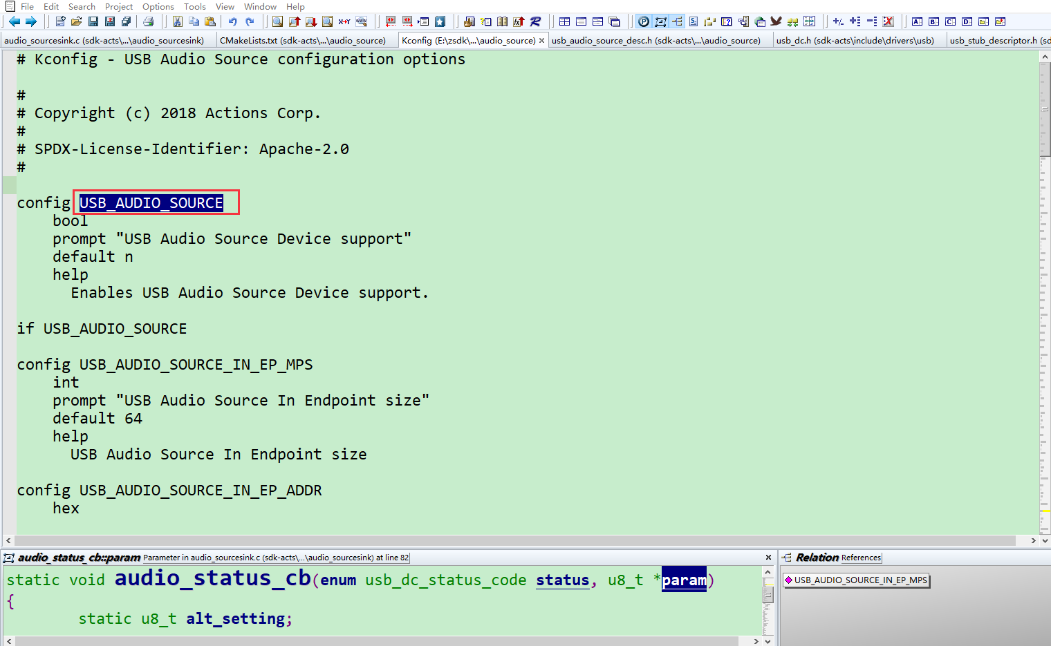Cut selected text using the scissors icon
The width and height of the screenshot is (1051, 646).
tap(177, 21)
